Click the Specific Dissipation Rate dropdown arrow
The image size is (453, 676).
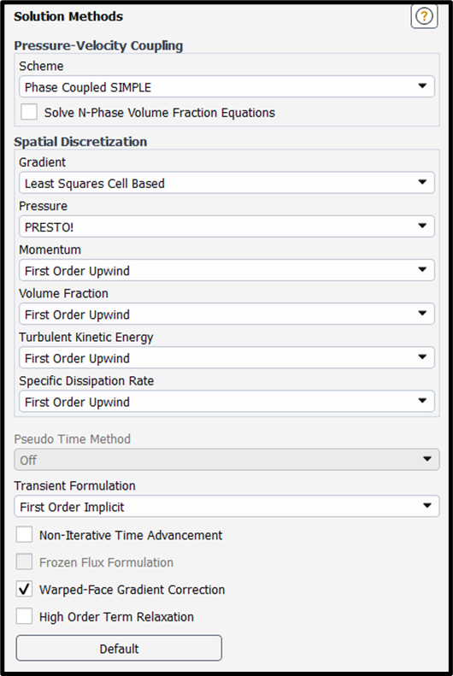(422, 401)
